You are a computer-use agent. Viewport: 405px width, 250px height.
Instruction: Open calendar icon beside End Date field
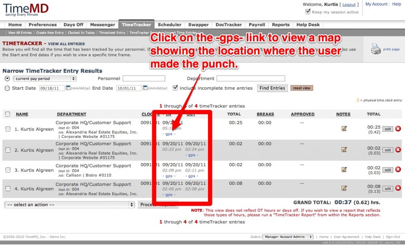click(x=145, y=88)
